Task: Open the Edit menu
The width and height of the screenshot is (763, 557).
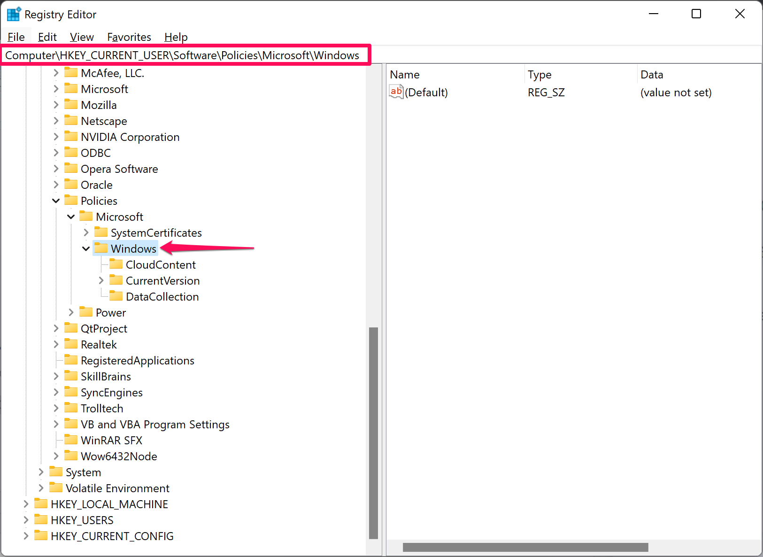Action: tap(47, 37)
